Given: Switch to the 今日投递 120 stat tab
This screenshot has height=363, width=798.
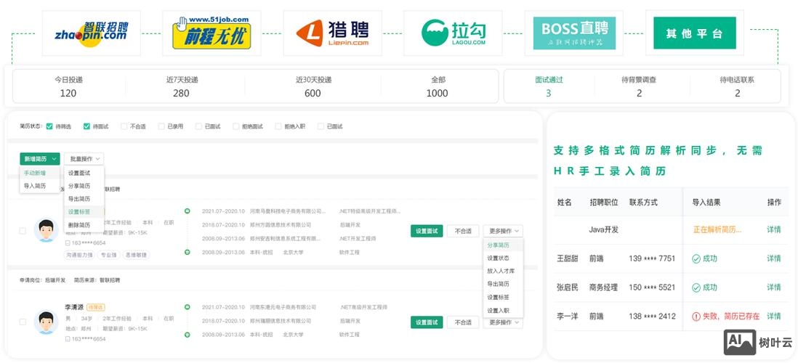Looking at the screenshot, I should pyautogui.click(x=69, y=86).
